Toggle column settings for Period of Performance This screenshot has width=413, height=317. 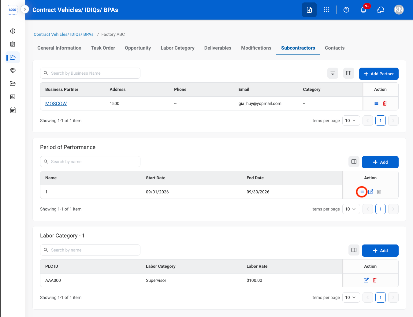tap(354, 162)
